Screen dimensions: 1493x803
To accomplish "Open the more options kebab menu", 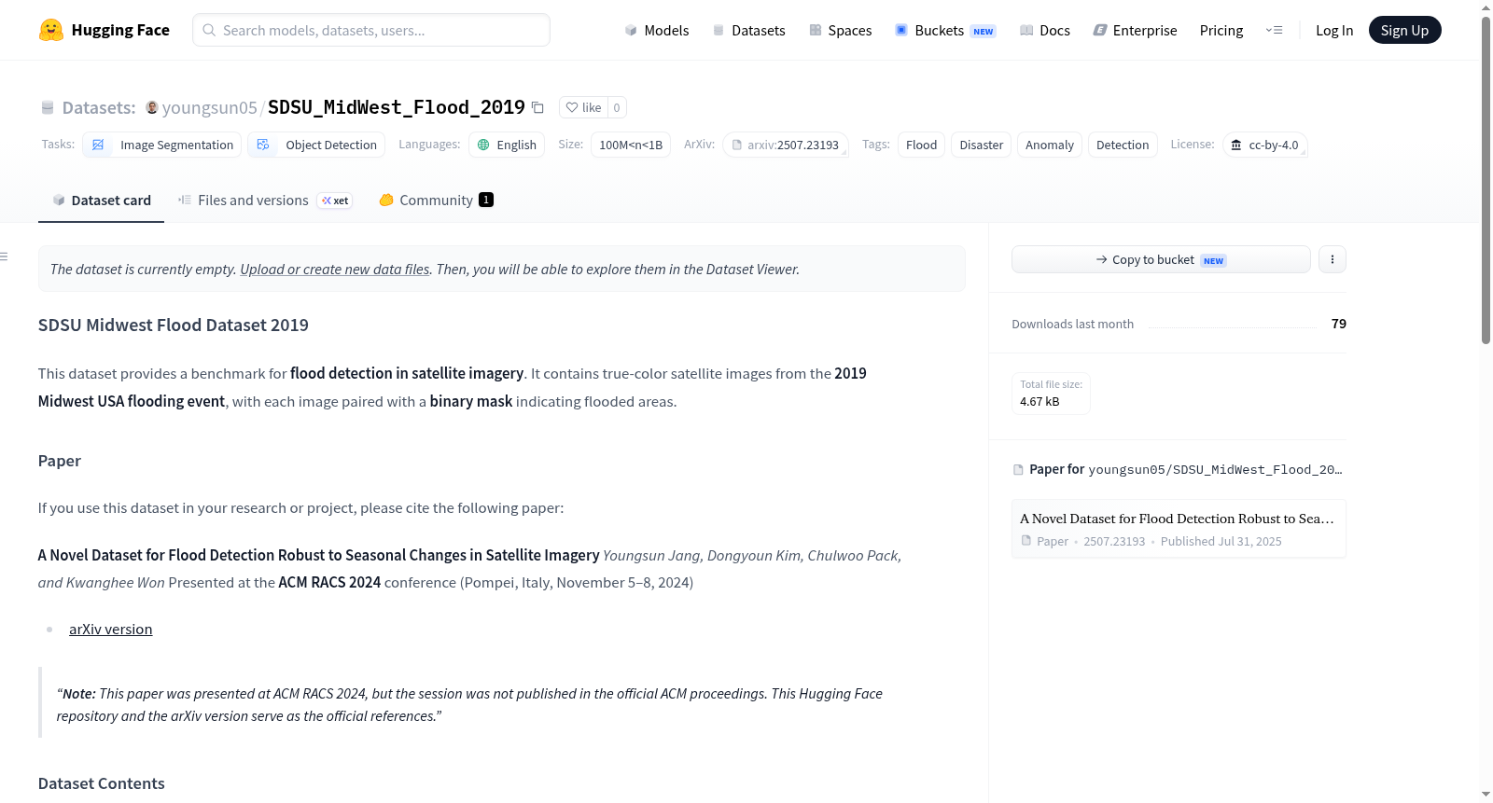I will tap(1333, 259).
